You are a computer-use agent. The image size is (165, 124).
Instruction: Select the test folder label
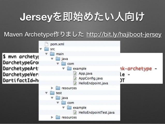[x=59, y=93]
